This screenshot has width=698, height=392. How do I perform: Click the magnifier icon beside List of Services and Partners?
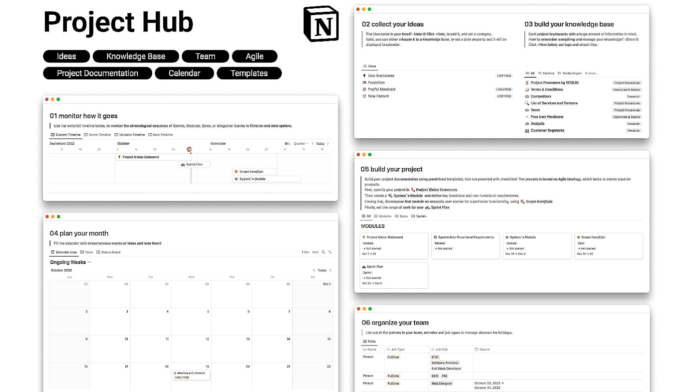pos(527,103)
